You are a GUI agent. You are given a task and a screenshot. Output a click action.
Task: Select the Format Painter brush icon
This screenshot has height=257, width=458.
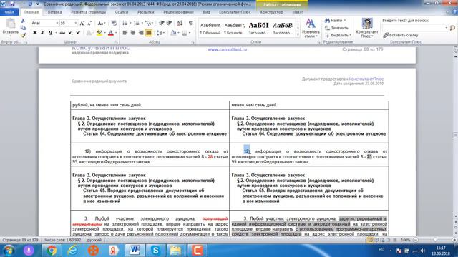pyautogui.click(x=23, y=35)
